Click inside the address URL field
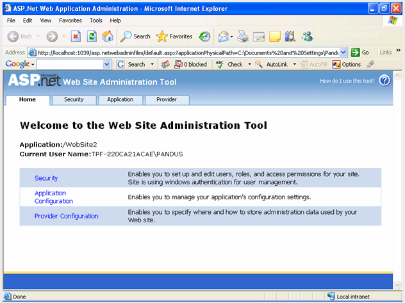405x303 pixels. [x=188, y=53]
